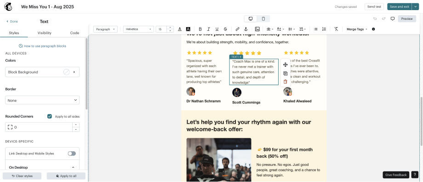The height and width of the screenshot is (182, 423).
Task: Duplicate the selected text block
Action: coord(286,74)
